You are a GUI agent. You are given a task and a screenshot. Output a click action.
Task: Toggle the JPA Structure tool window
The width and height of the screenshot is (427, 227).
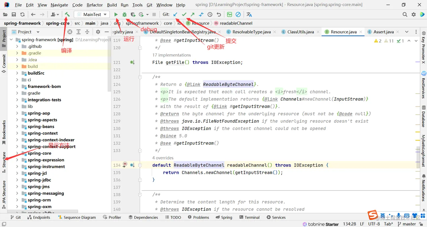click(4, 195)
